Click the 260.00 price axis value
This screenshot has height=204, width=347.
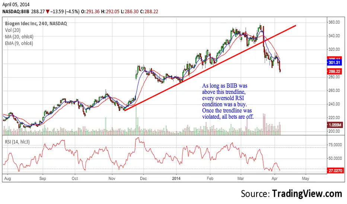coord(334,91)
